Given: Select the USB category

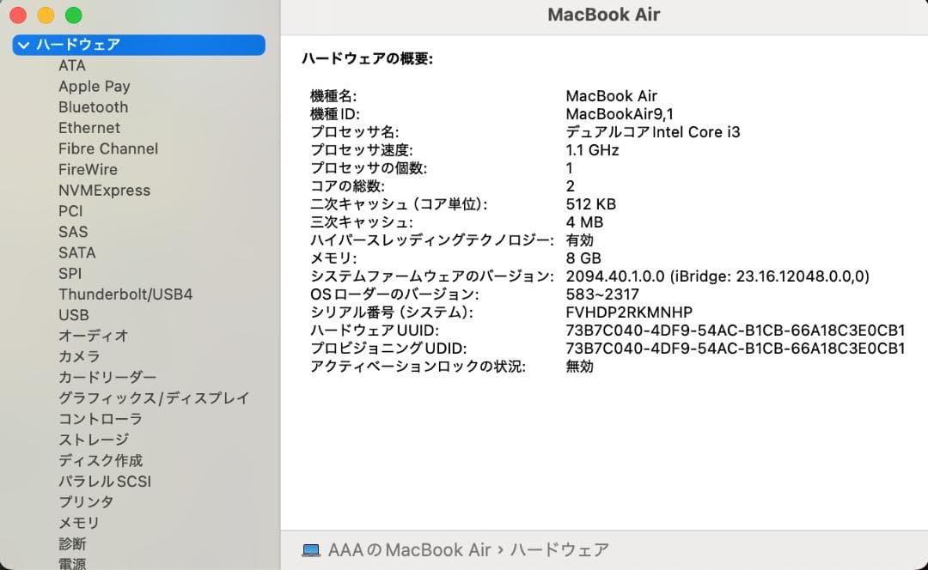Looking at the screenshot, I should point(73,315).
